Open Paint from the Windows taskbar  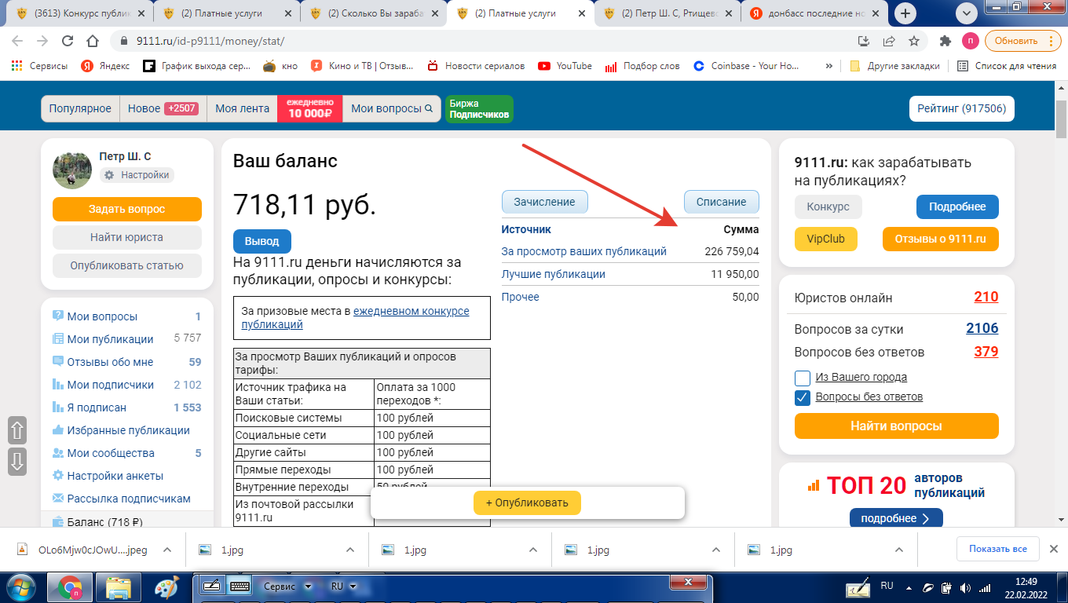pyautogui.click(x=166, y=588)
